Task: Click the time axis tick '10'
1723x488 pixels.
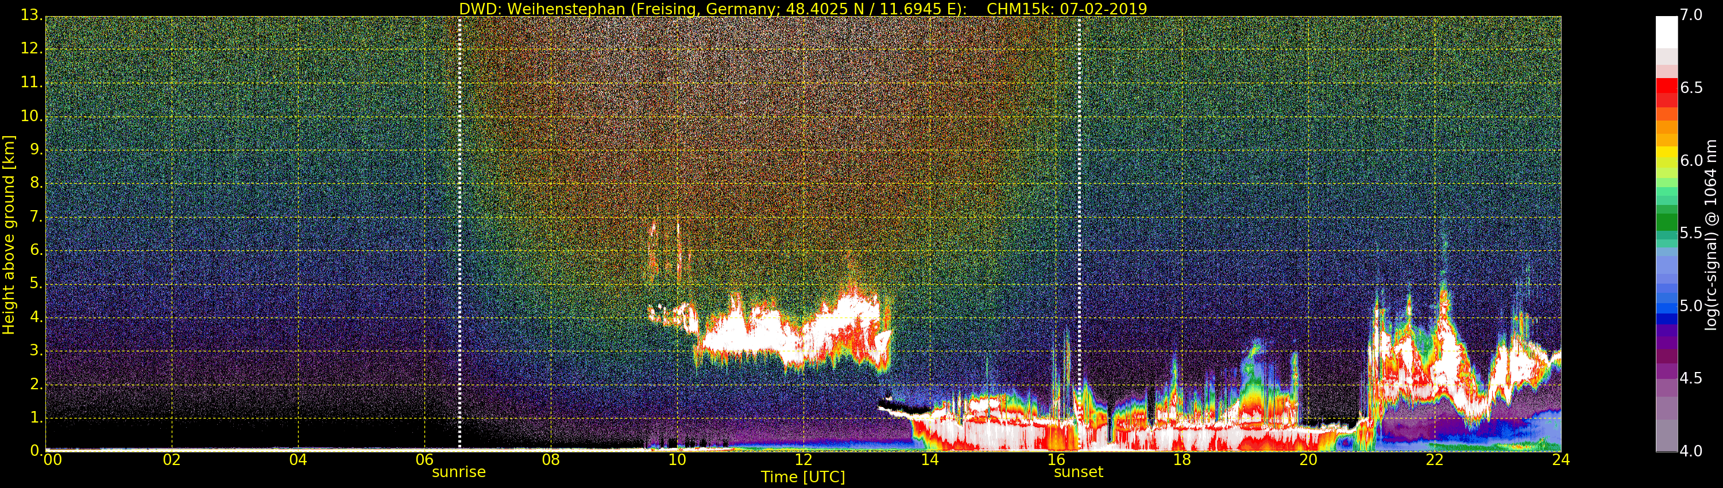Action: coord(677,460)
